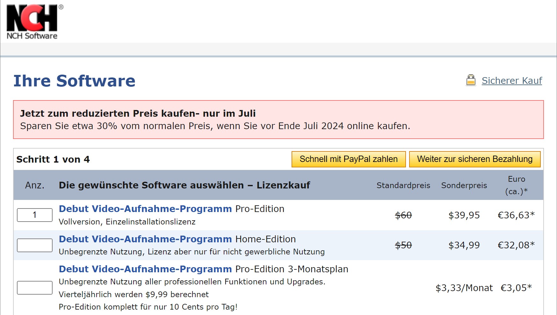Click Weiter zur sicheren Bezahlung button
This screenshot has width=557, height=315.
coord(475,159)
